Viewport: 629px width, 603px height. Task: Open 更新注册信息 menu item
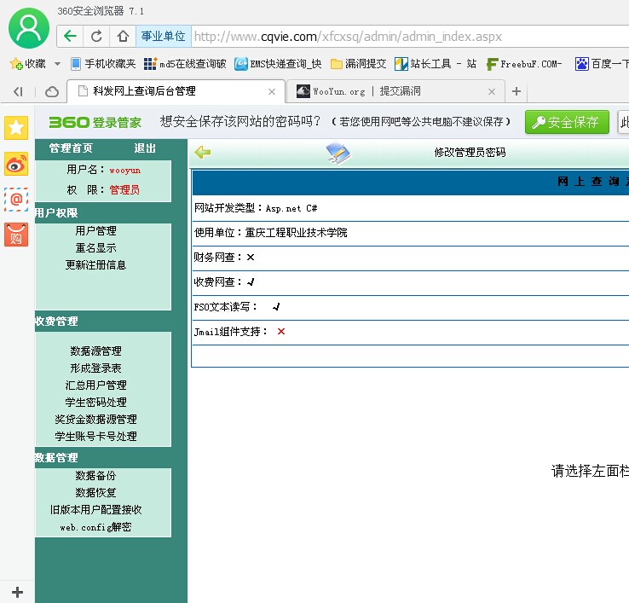(95, 265)
